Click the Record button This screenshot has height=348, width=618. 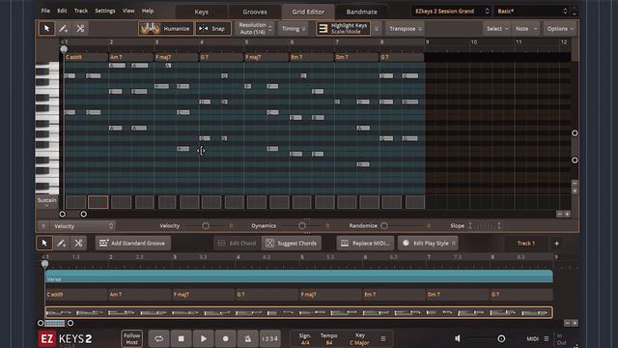pos(225,338)
